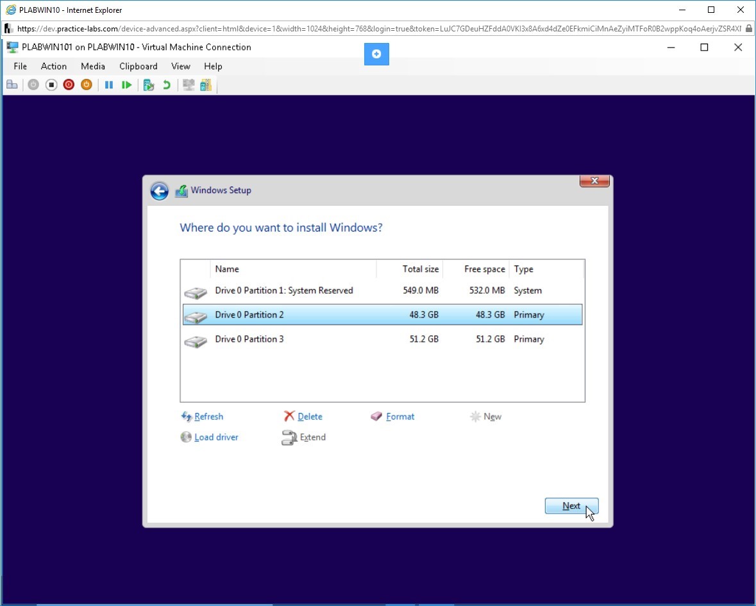The height and width of the screenshot is (606, 756).
Task: Shut down the VM using the red power icon
Action: [69, 85]
